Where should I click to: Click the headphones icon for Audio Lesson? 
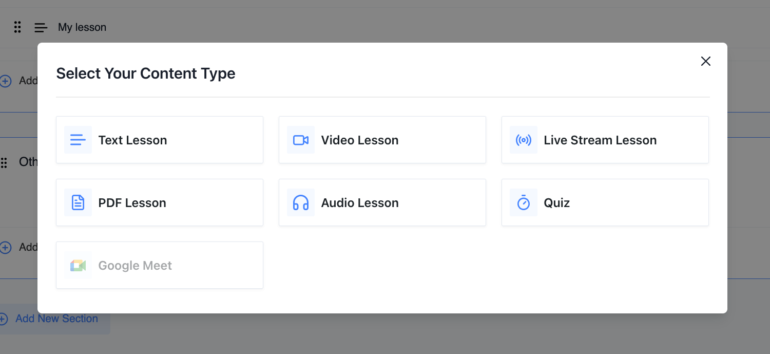(x=301, y=202)
